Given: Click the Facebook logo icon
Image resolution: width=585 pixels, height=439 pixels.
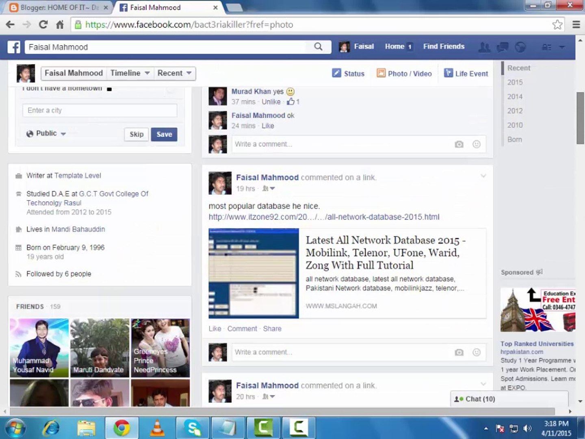Looking at the screenshot, I should [14, 47].
